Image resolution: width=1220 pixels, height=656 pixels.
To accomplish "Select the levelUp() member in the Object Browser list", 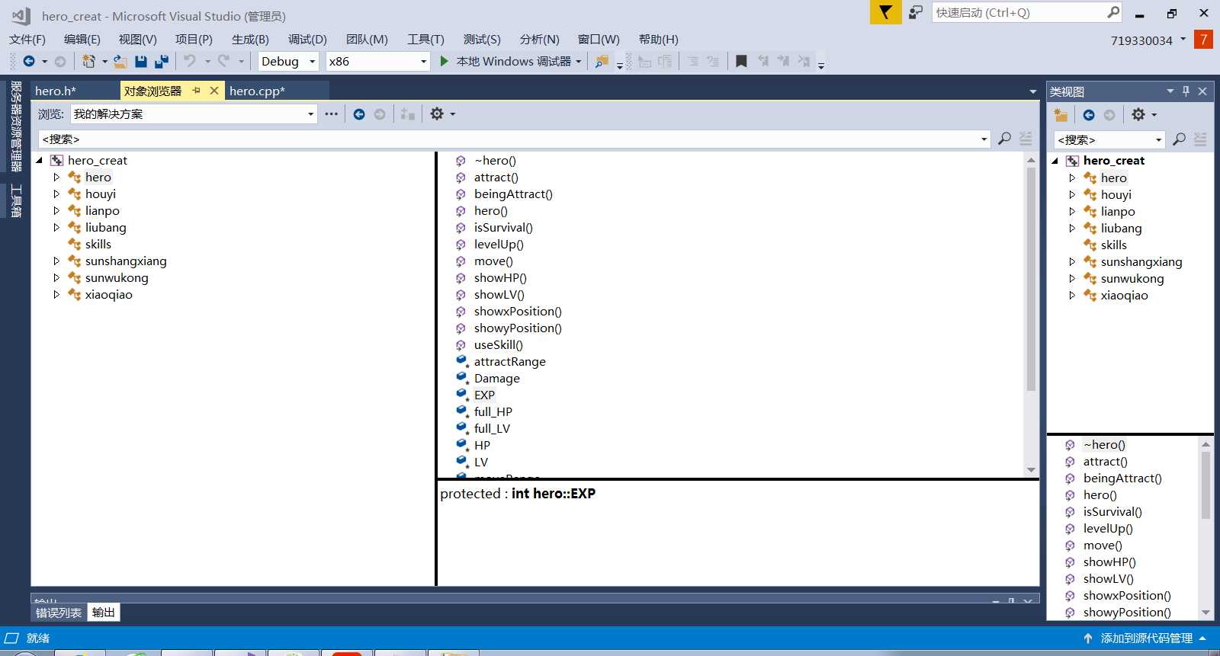I will tap(499, 244).
